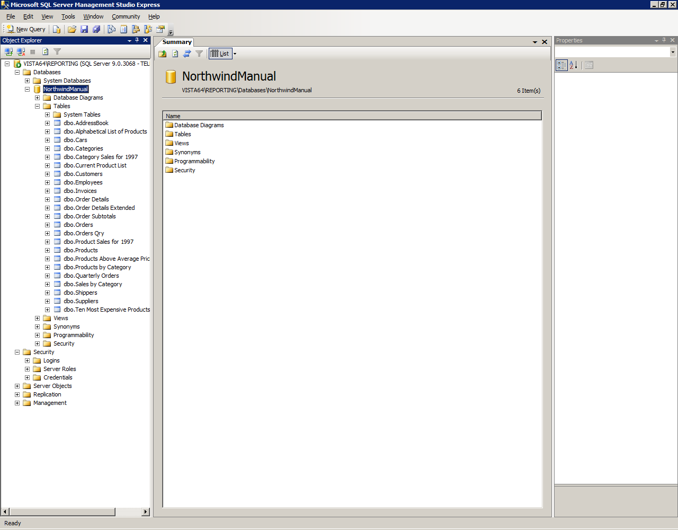Open Properties panel window position arrow
The height and width of the screenshot is (530, 678).
click(x=656, y=40)
